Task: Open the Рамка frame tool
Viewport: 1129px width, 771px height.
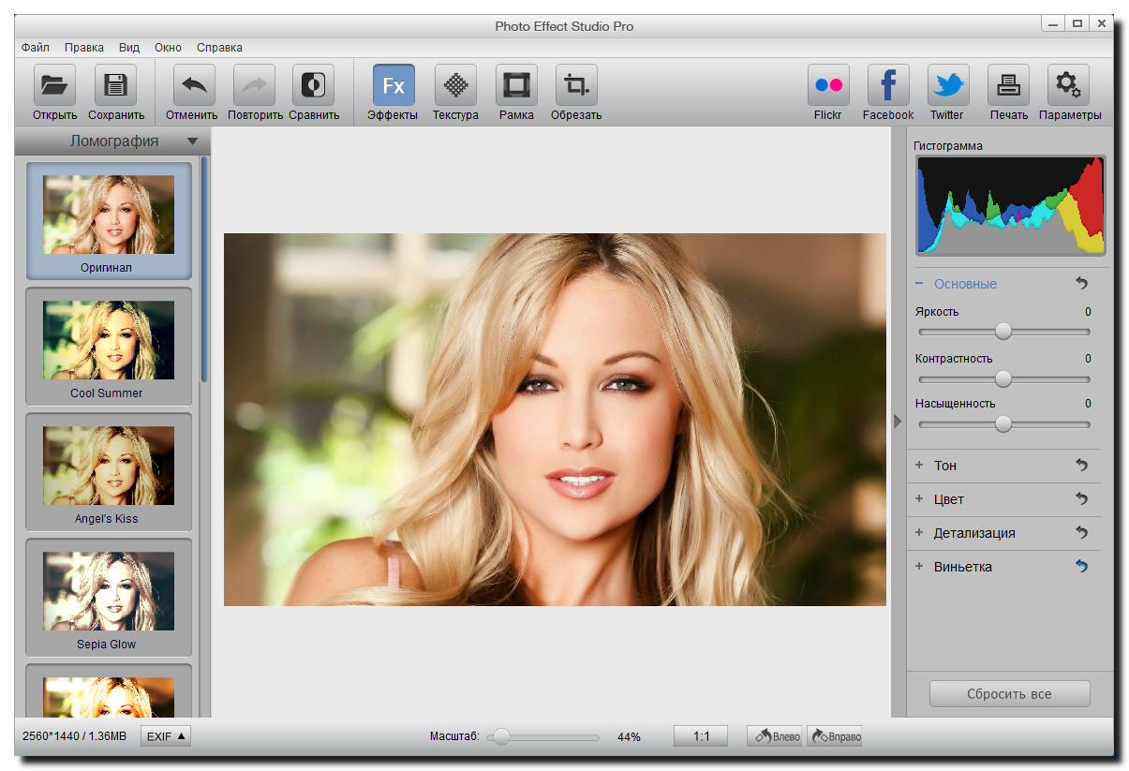Action: click(x=516, y=85)
